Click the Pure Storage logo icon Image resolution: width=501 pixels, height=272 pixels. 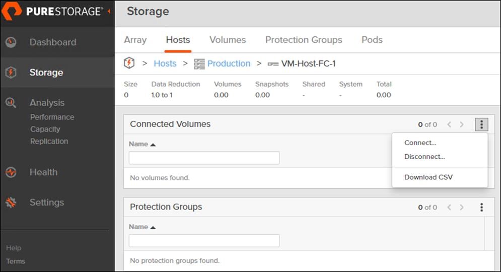[11, 11]
